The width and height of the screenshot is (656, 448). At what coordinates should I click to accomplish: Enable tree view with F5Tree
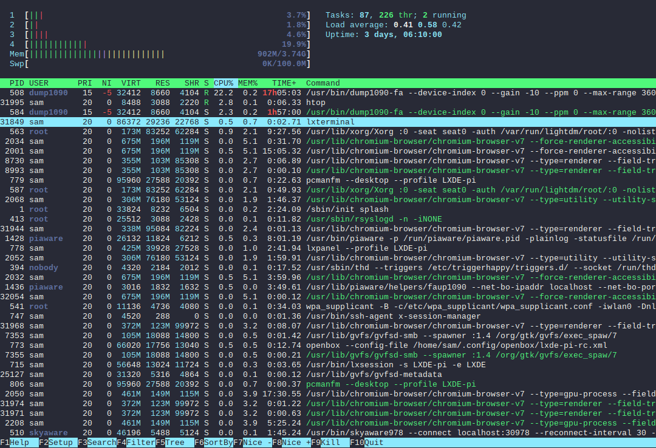pyautogui.click(x=171, y=443)
